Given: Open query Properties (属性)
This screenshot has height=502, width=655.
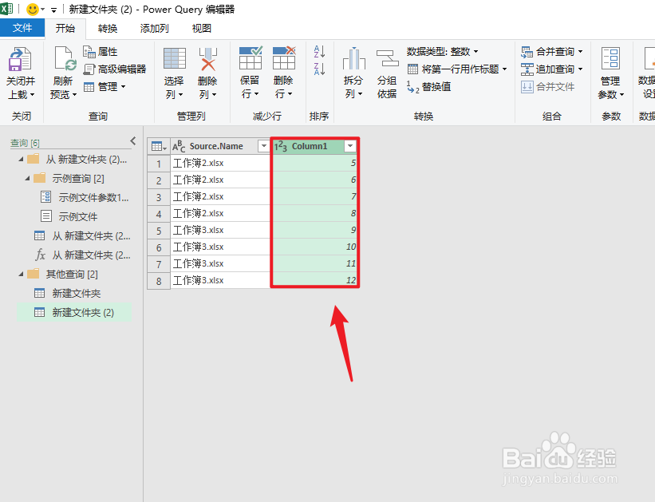Looking at the screenshot, I should [101, 51].
